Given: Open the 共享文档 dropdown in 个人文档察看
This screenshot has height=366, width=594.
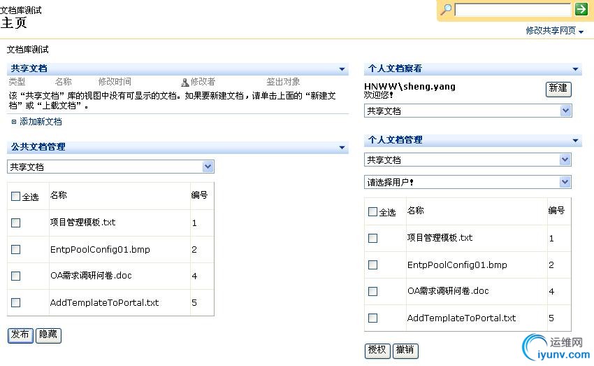Looking at the screenshot, I should [x=468, y=111].
